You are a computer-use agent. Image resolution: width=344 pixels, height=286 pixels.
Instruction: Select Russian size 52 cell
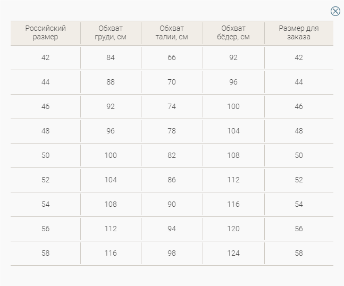tap(45, 180)
